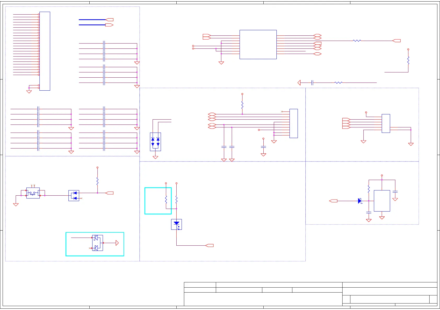Select the capacitor beside the left-pointing arrow port

click(x=312, y=83)
